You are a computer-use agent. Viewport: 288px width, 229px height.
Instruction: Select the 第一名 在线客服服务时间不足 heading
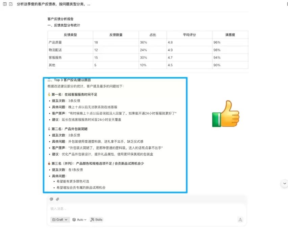[x=72, y=94]
